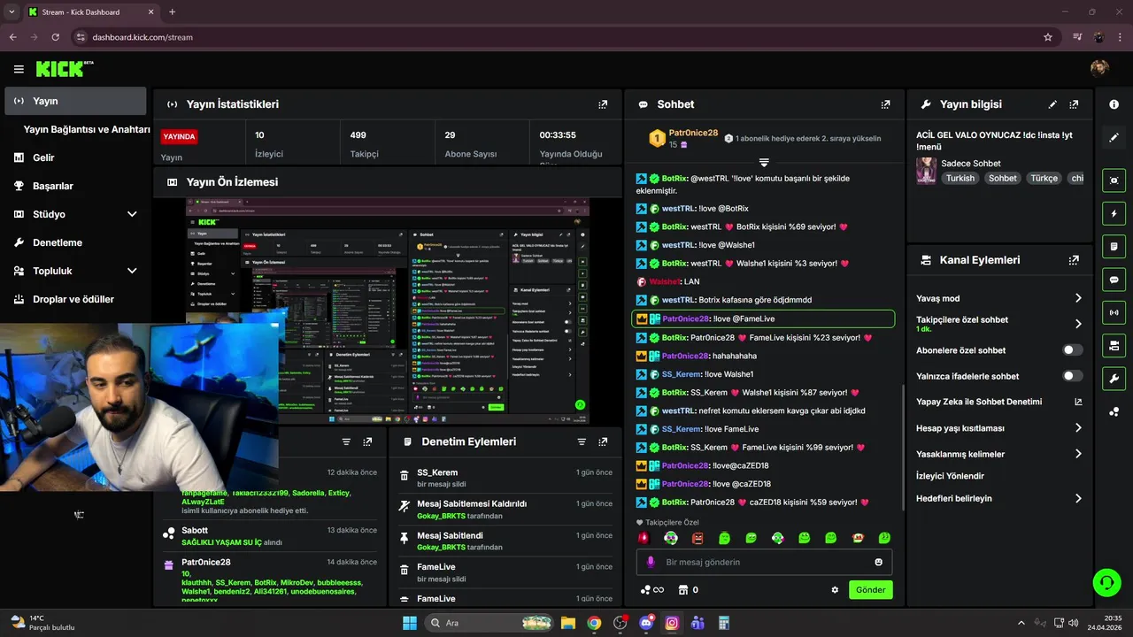Click the note icon in right sidebar

pyautogui.click(x=1114, y=246)
